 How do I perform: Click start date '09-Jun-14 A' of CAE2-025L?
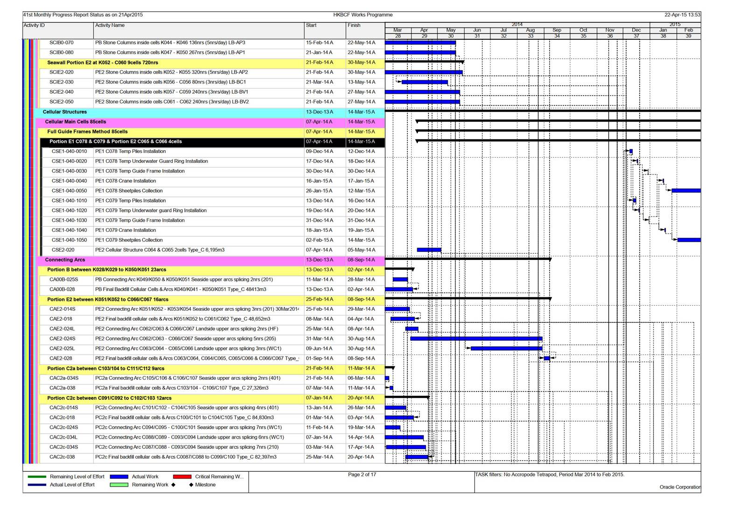coord(320,349)
